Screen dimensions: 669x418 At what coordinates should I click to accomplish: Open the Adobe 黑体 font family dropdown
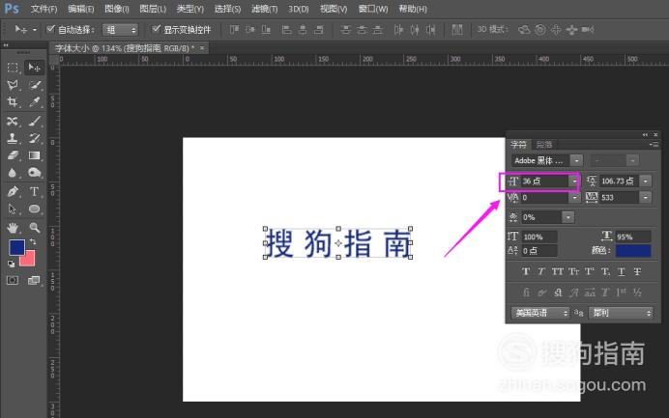576,160
